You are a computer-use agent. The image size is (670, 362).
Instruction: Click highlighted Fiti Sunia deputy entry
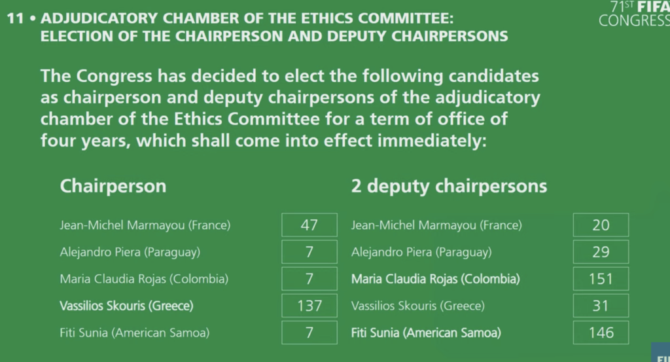point(426,333)
